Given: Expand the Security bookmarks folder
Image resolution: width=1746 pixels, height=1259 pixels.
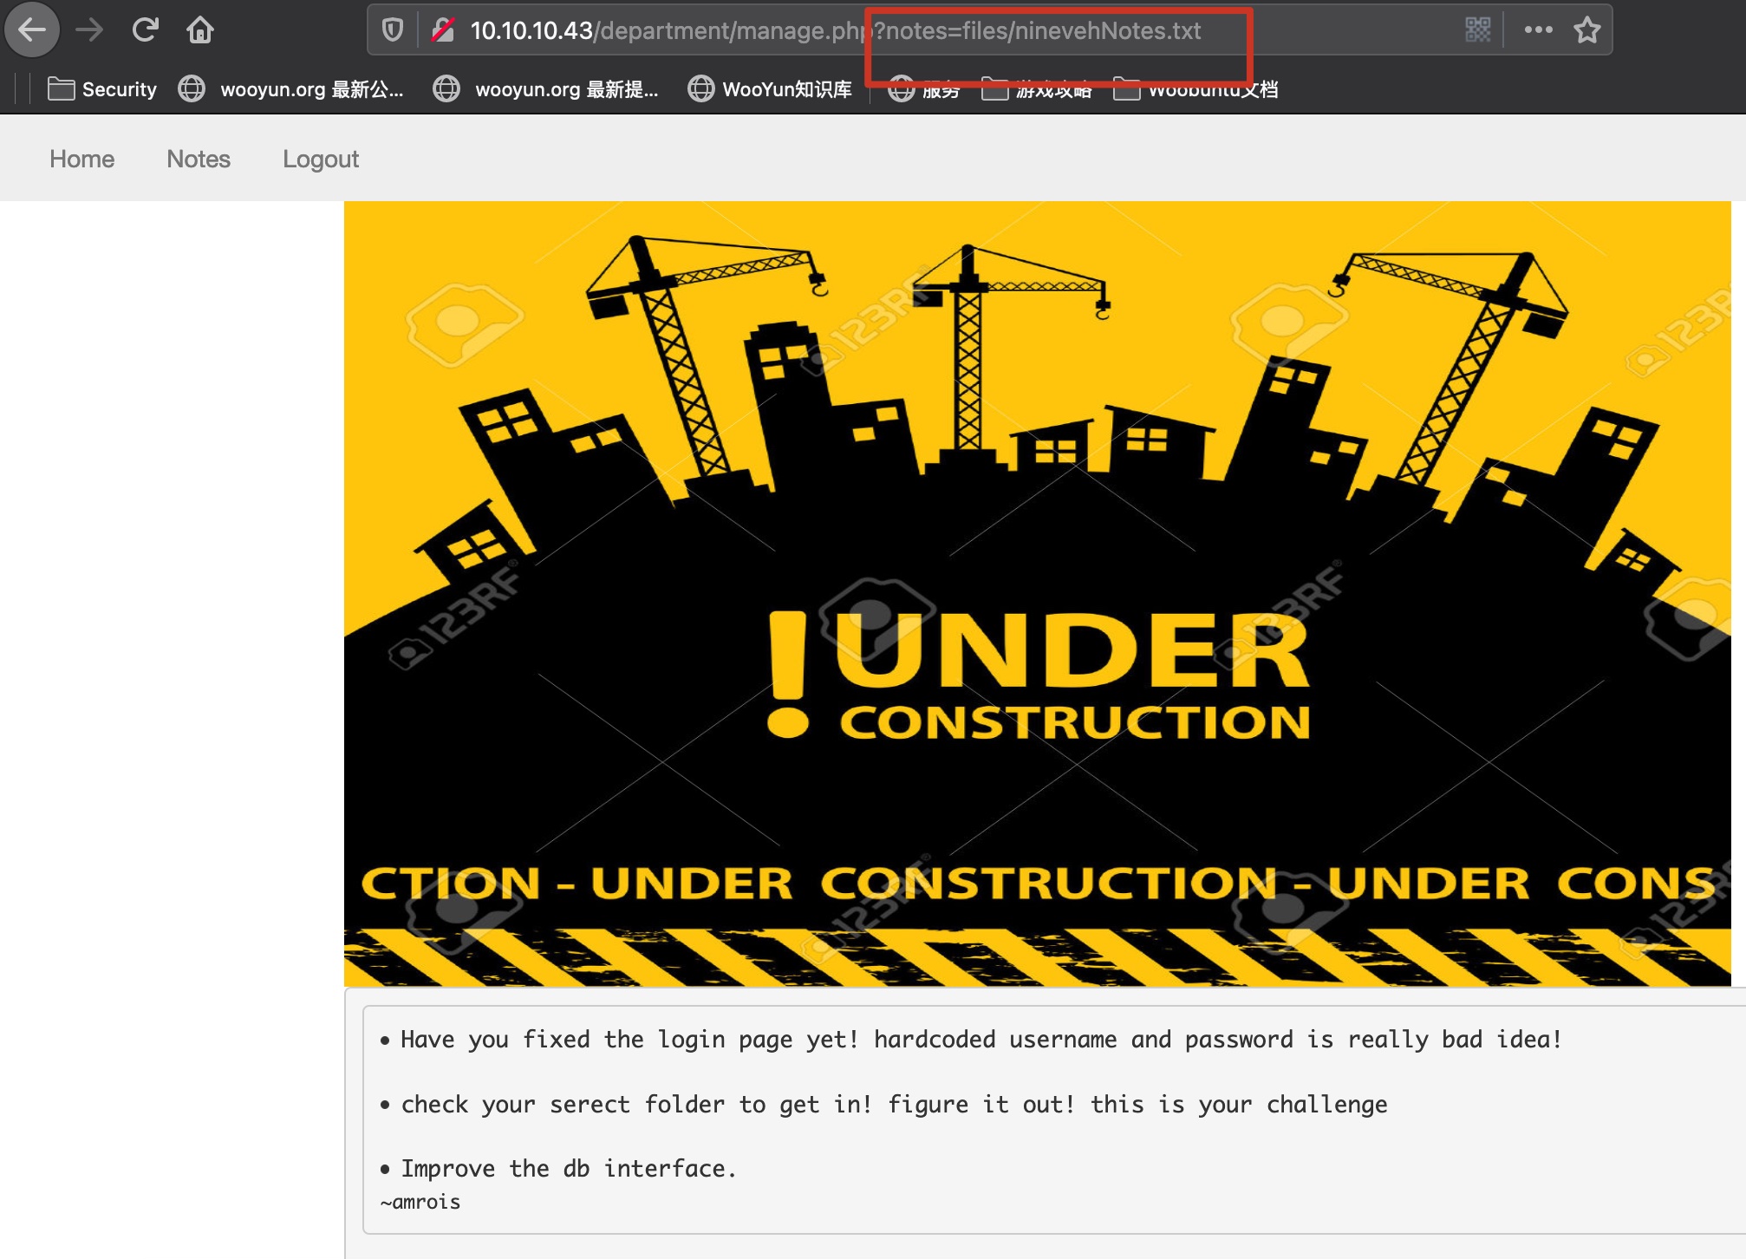Looking at the screenshot, I should pyautogui.click(x=102, y=89).
